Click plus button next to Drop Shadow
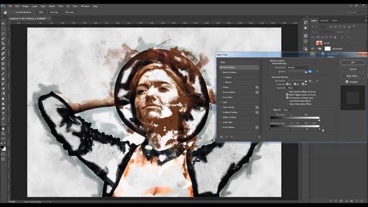 point(257,127)
